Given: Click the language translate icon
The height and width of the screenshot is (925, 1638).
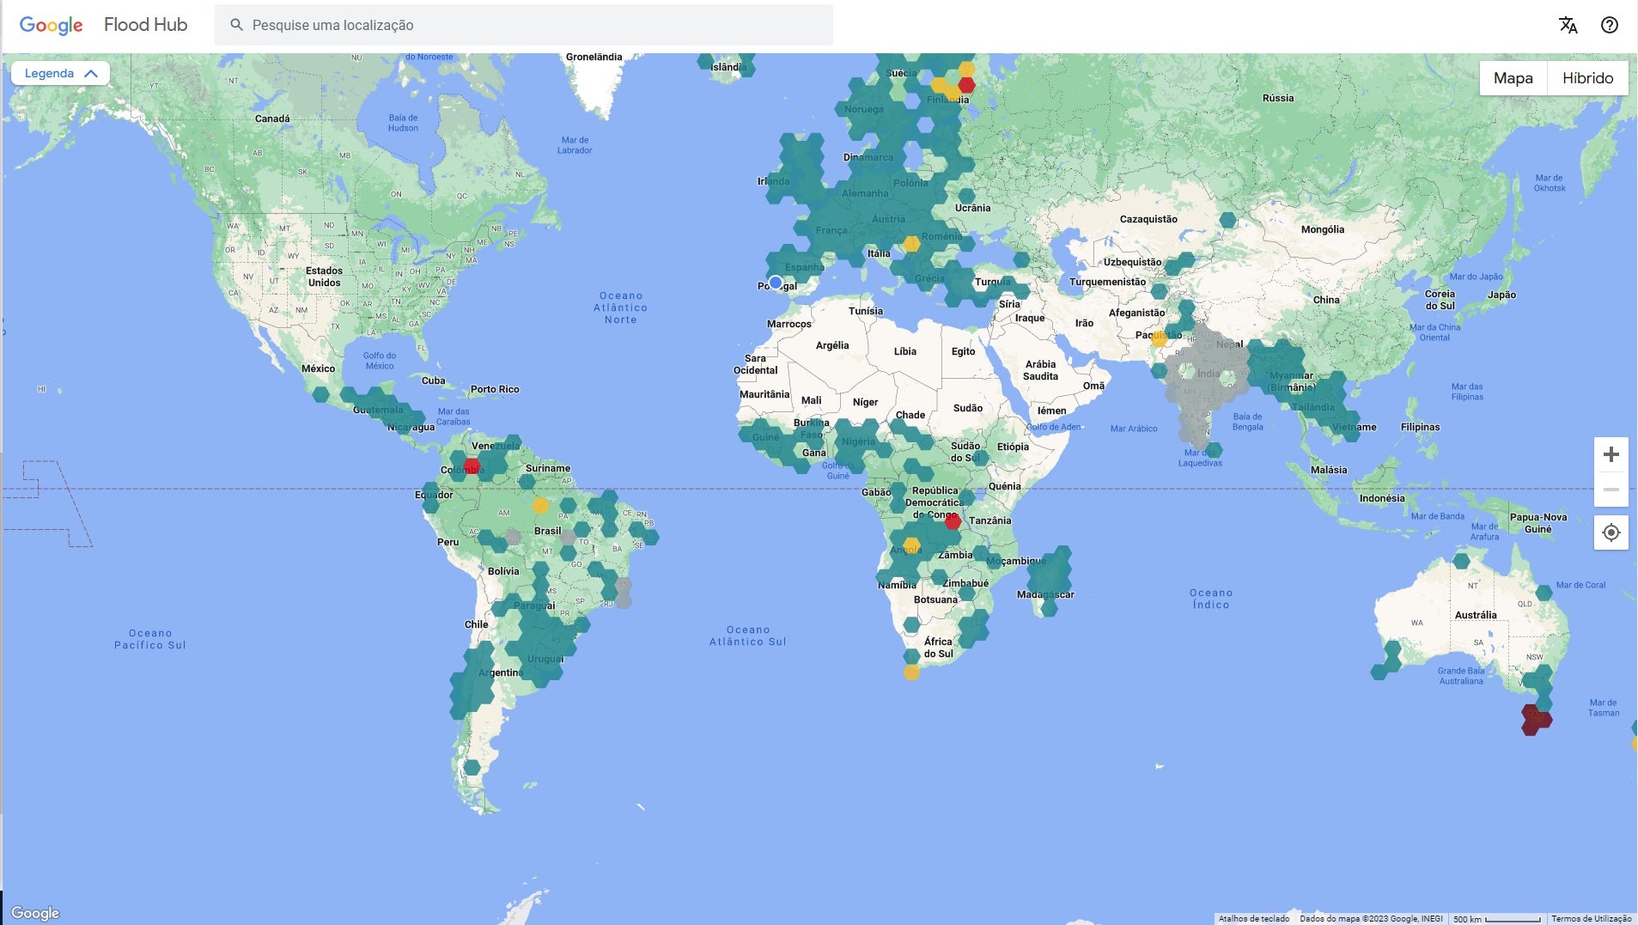Looking at the screenshot, I should click(x=1568, y=25).
